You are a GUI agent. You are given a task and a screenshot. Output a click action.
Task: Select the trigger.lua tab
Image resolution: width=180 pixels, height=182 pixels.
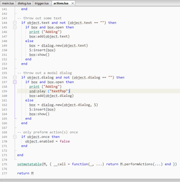click(x=42, y=3)
